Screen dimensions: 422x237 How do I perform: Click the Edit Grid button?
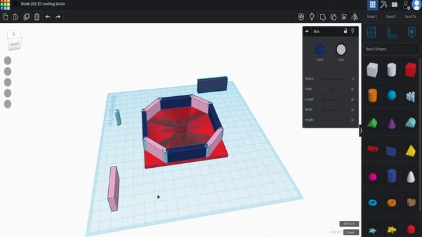click(x=349, y=224)
